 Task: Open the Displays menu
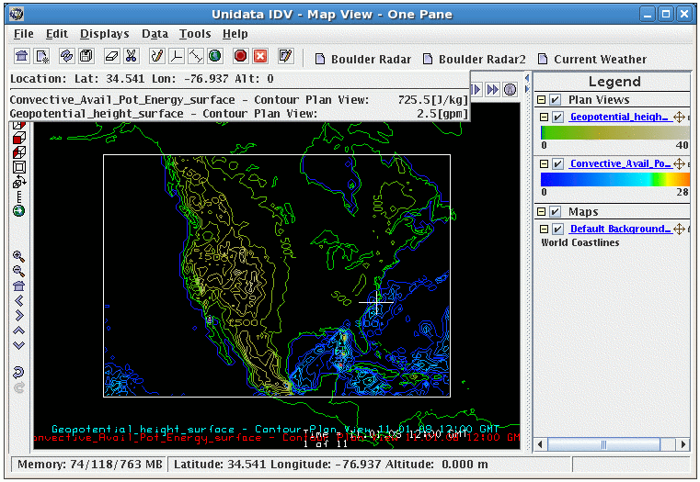tap(104, 34)
